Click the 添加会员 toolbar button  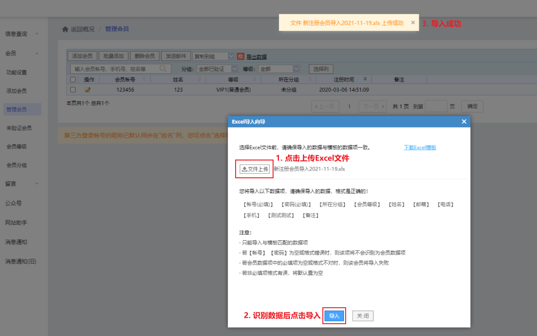82,56
